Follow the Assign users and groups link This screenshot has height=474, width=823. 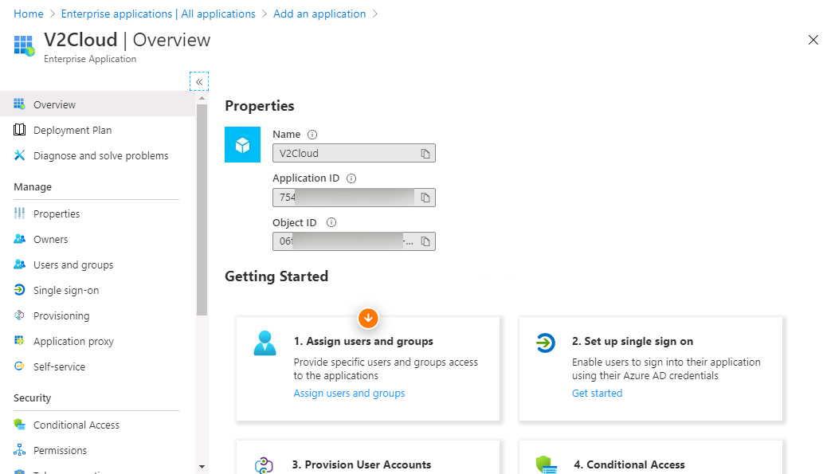(349, 394)
